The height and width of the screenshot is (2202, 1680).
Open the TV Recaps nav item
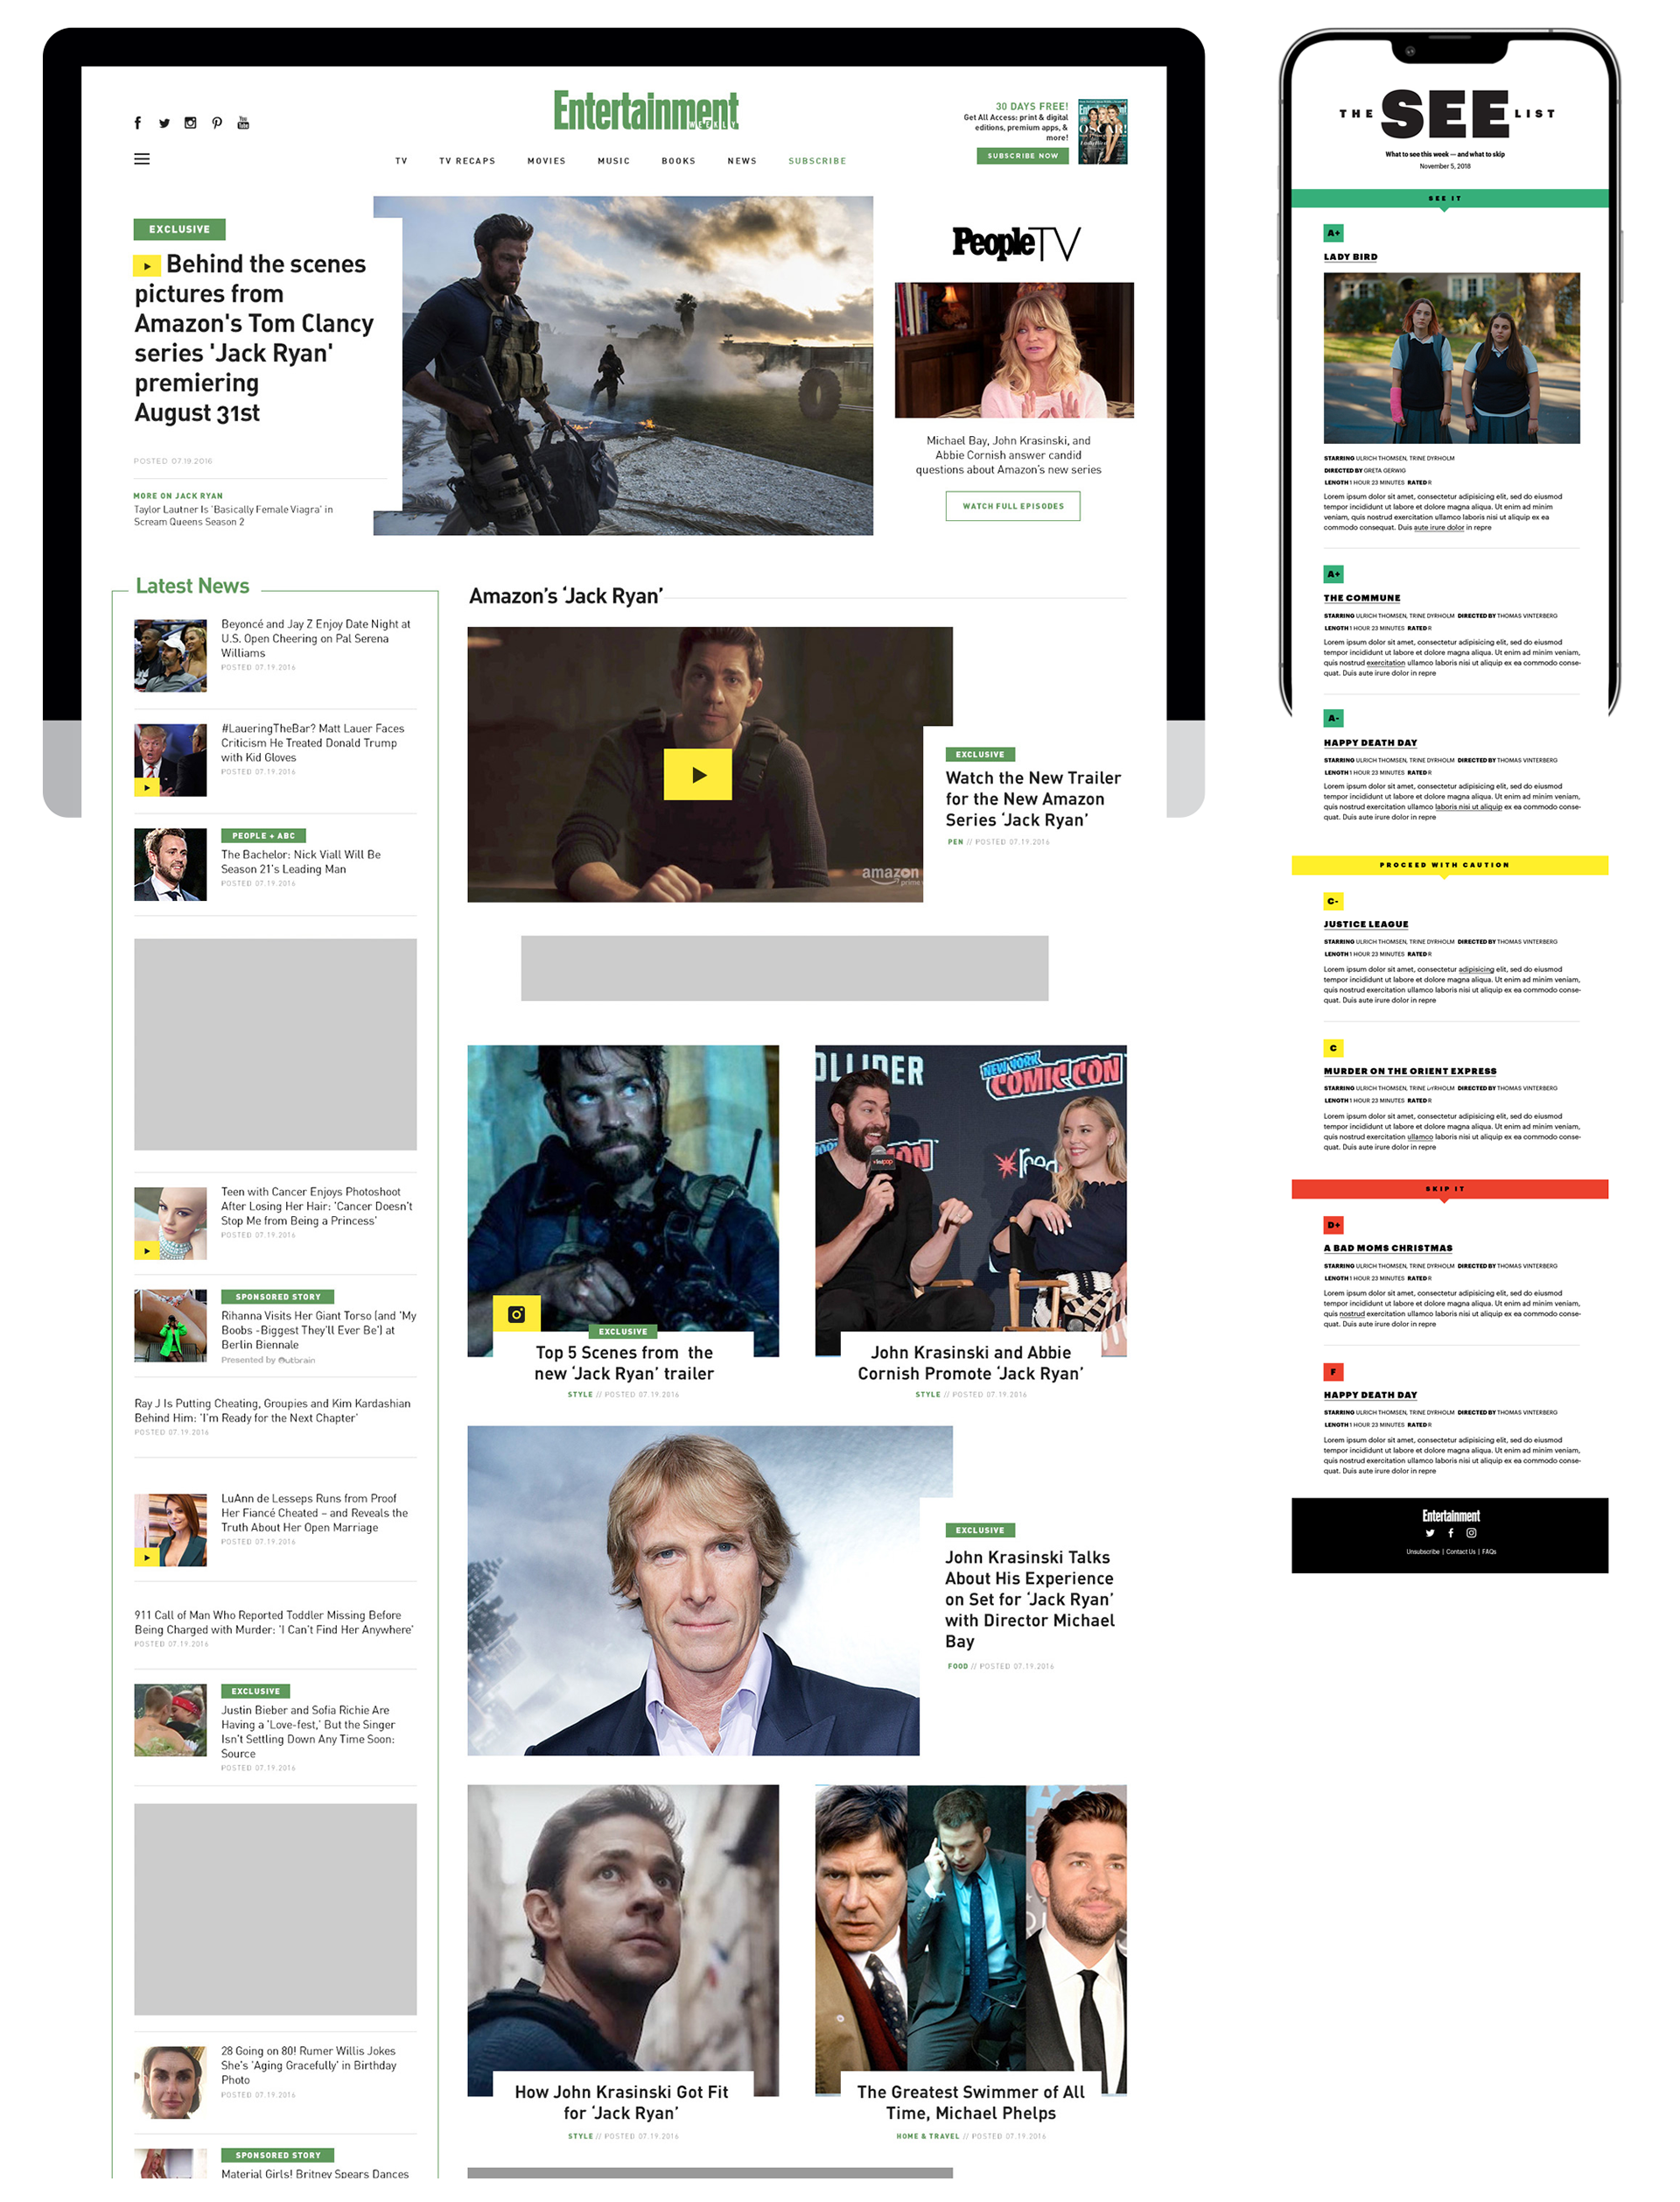coord(467,161)
